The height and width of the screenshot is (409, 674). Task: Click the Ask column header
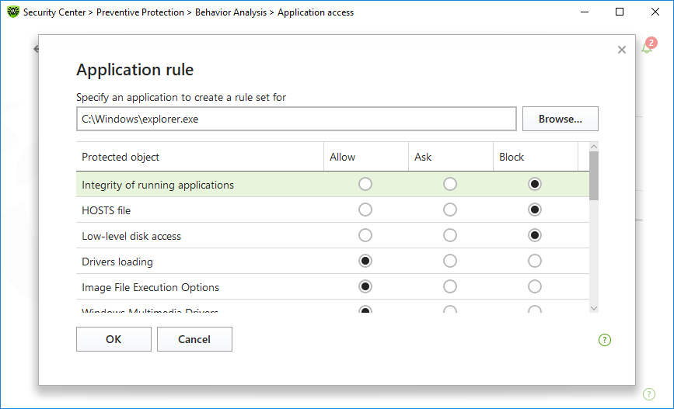450,157
